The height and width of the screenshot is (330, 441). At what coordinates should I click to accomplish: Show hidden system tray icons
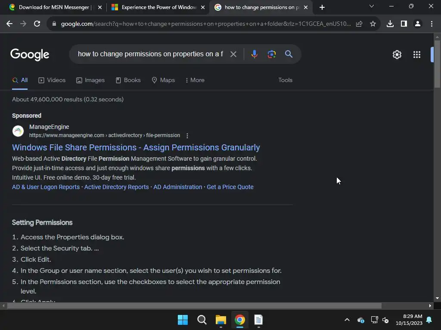(x=347, y=320)
